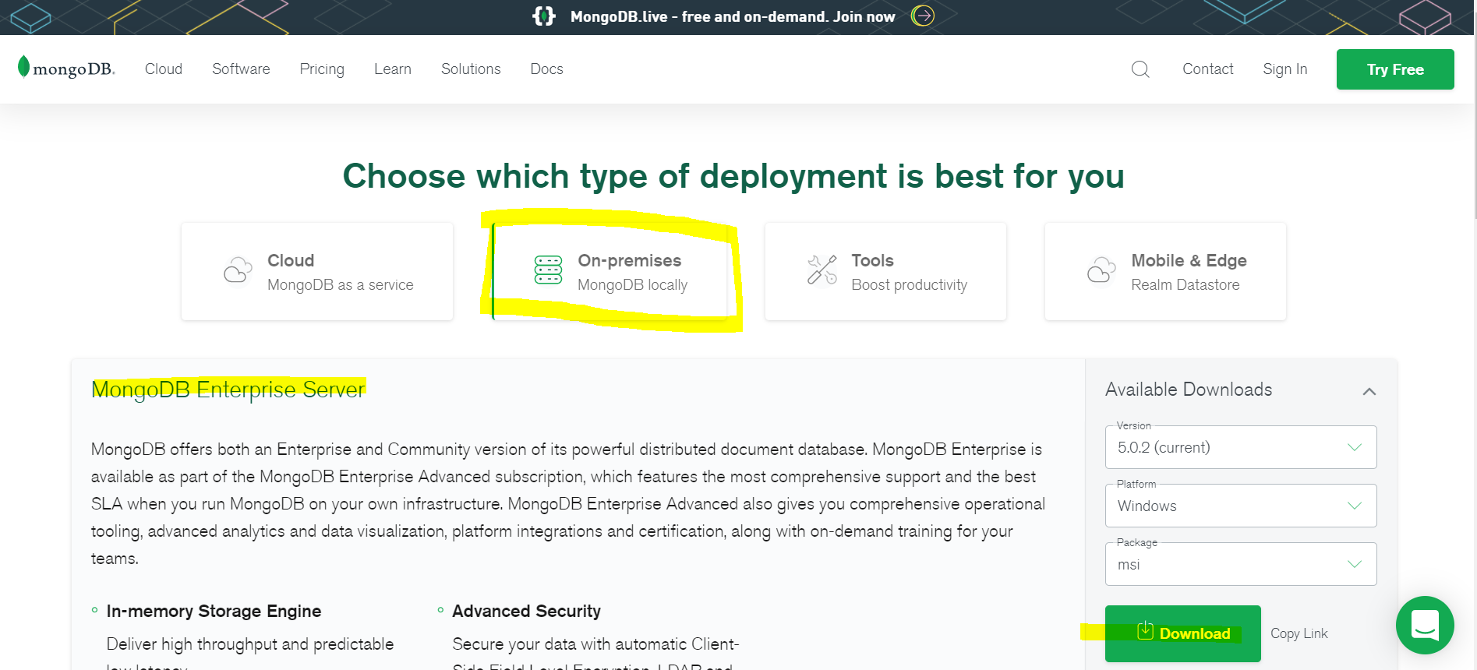The width and height of the screenshot is (1477, 670).
Task: Select the On-premises MongoDB locally card
Action: (610, 272)
